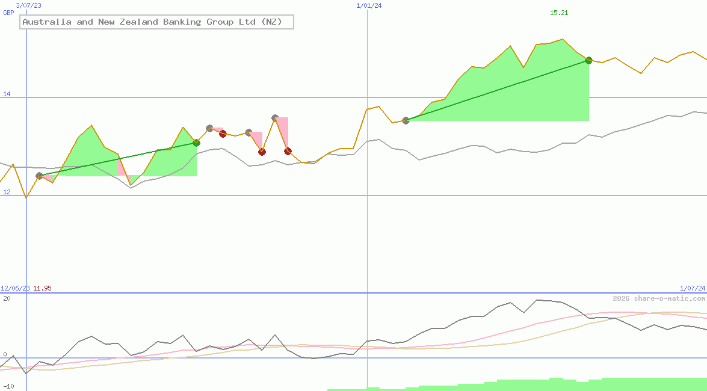
Task: Click the first of three red loss markers
Action: 223,134
